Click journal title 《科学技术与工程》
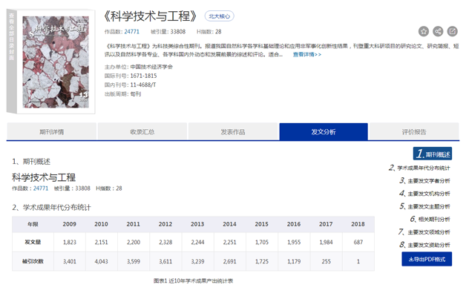Screen dimensions: 466x302 point(151,16)
